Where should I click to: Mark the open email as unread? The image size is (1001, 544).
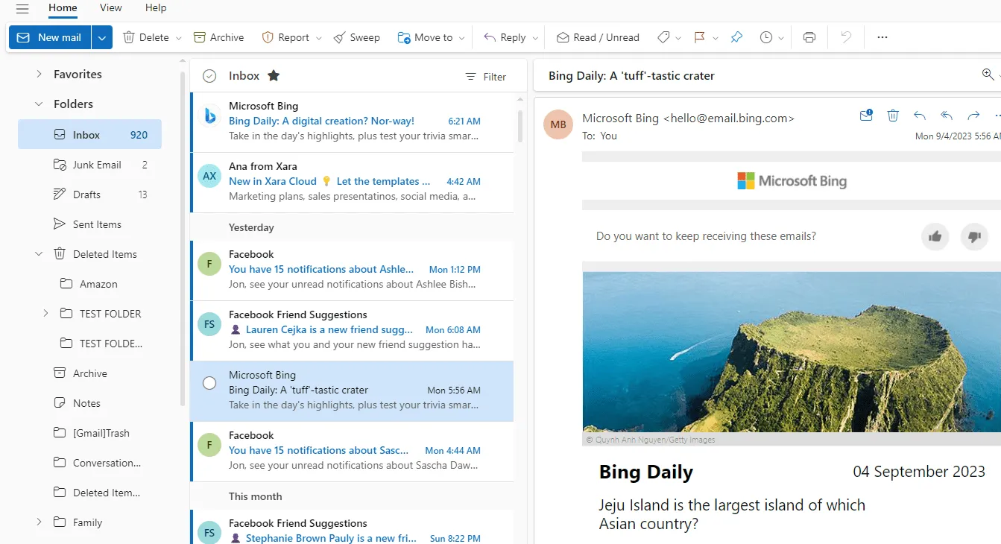[865, 115]
